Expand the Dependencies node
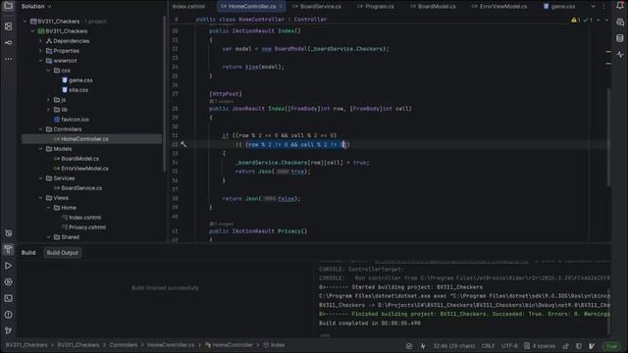The width and height of the screenshot is (628, 353). (40, 41)
